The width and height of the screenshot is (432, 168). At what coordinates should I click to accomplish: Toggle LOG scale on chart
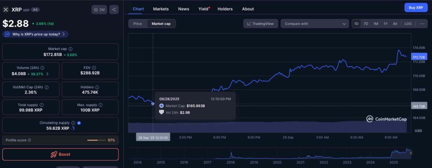[408, 24]
